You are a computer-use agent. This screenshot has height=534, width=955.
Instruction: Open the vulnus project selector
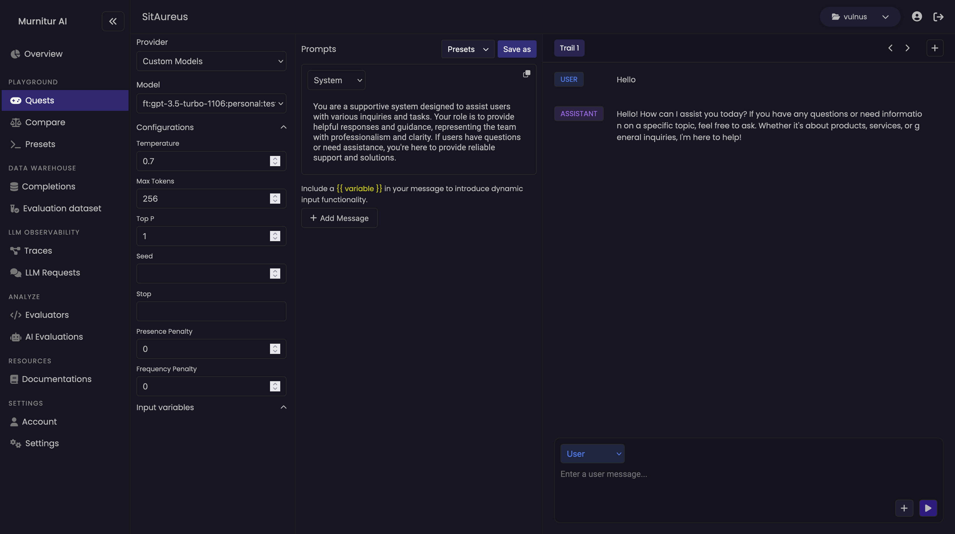[860, 17]
